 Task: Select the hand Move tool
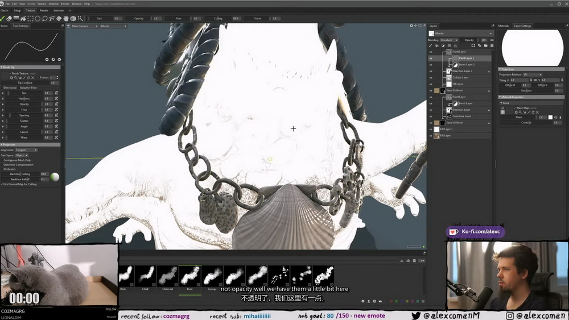click(65, 19)
